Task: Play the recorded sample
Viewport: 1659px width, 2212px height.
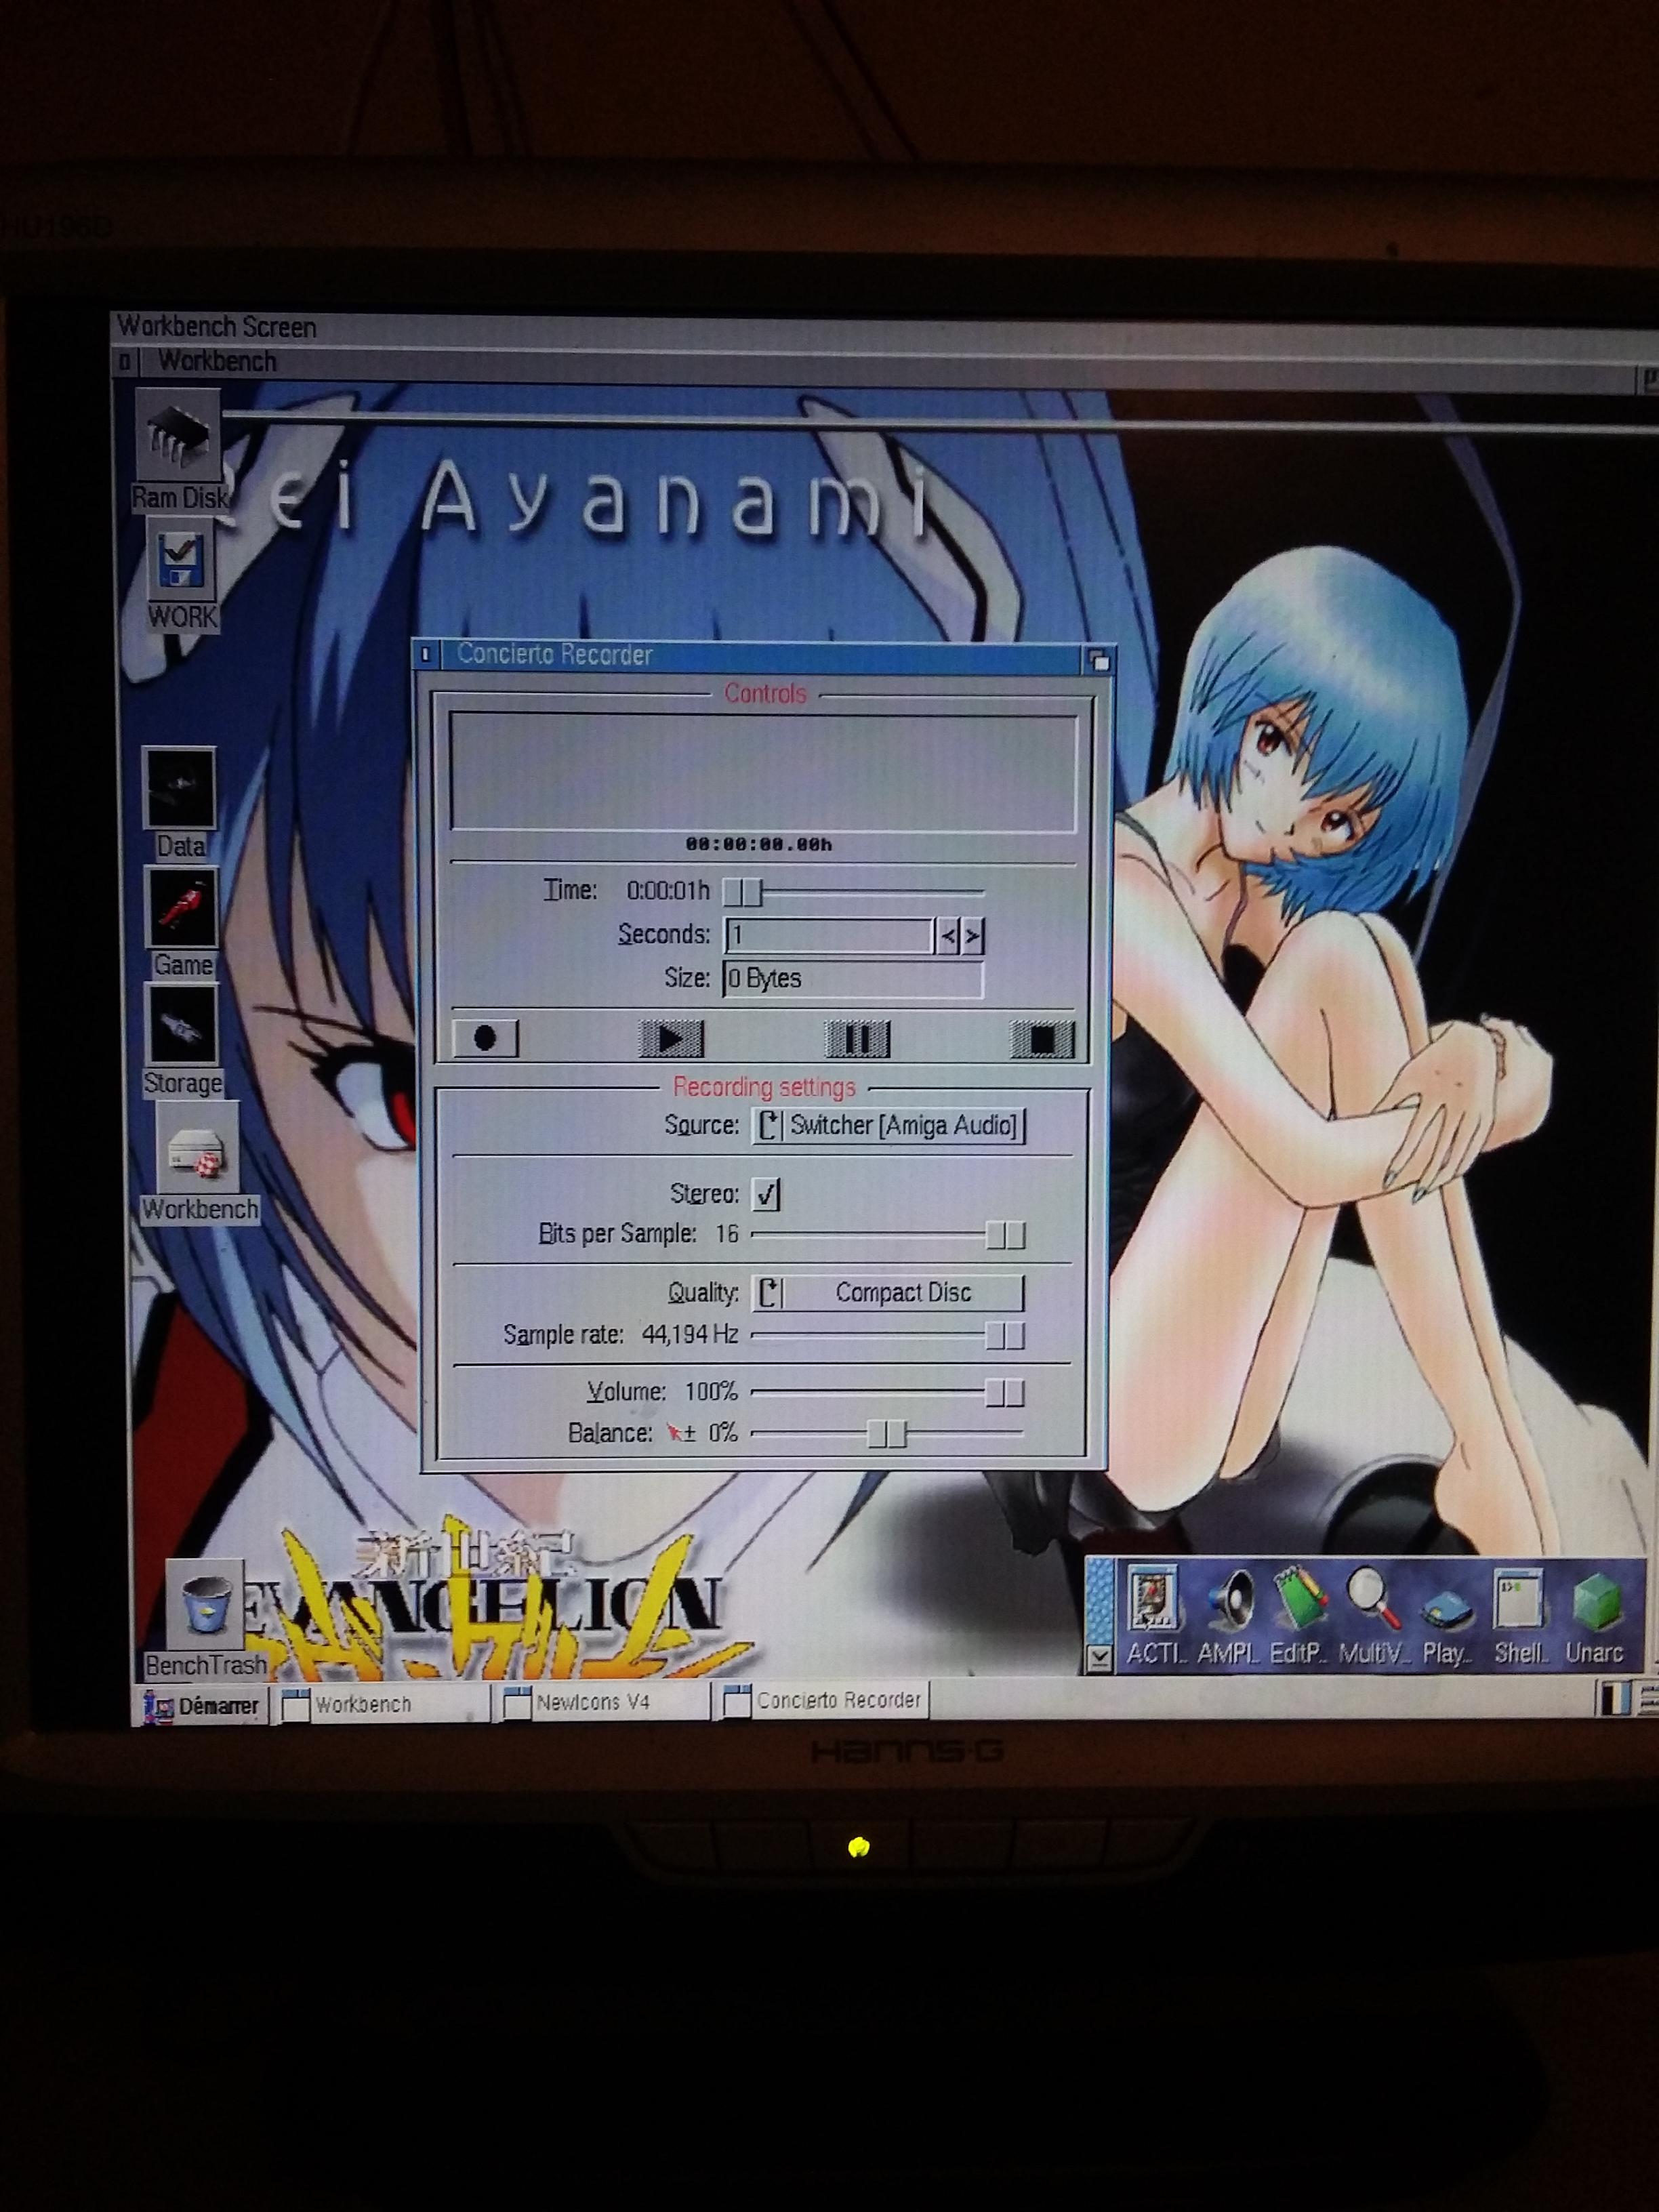Action: pyautogui.click(x=671, y=1038)
